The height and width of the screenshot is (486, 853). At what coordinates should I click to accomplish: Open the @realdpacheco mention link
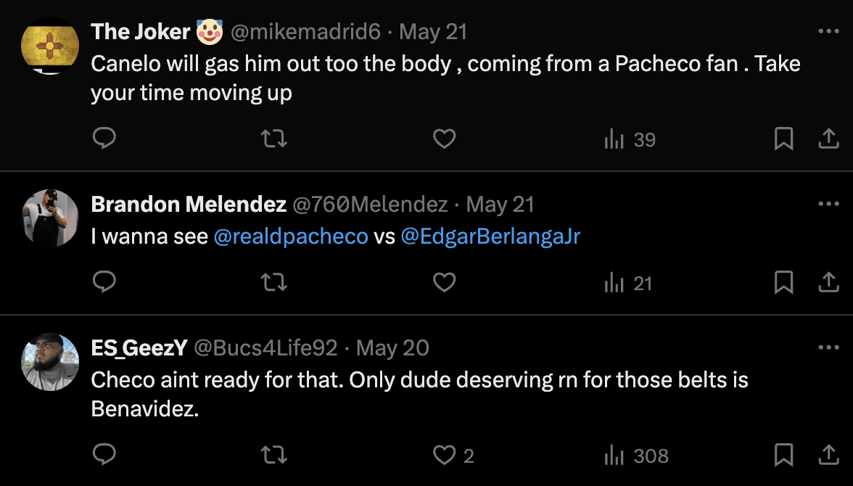[291, 237]
